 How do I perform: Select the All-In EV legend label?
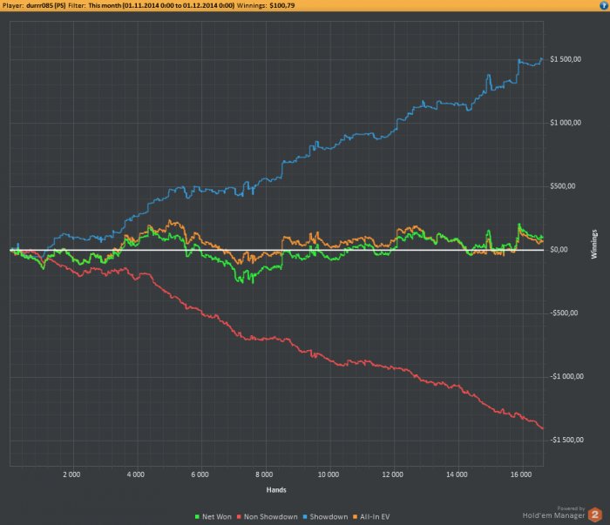(x=375, y=517)
